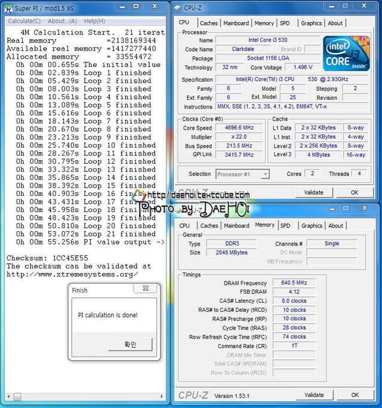Open the About...(A) menu in Super PI
This screenshot has height=408, width=382.
point(63,21)
